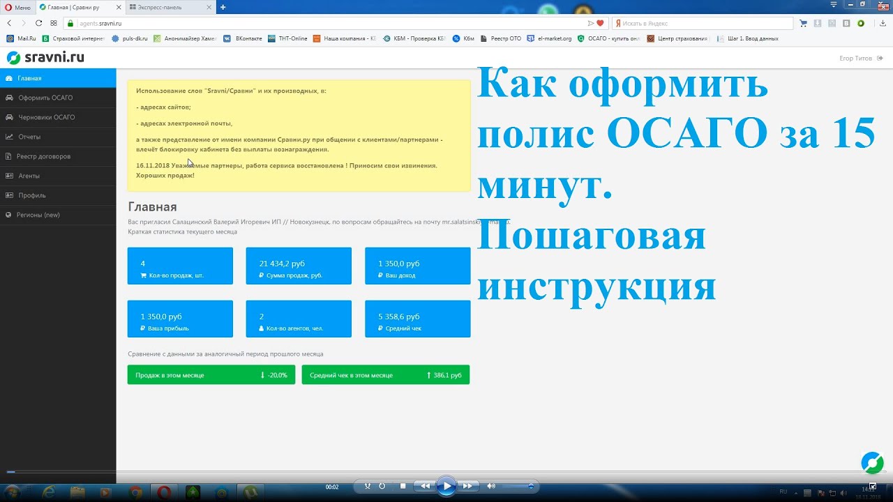893x502 pixels.
Task: Click the Кол-во продаж, шт. card
Action: [180, 266]
